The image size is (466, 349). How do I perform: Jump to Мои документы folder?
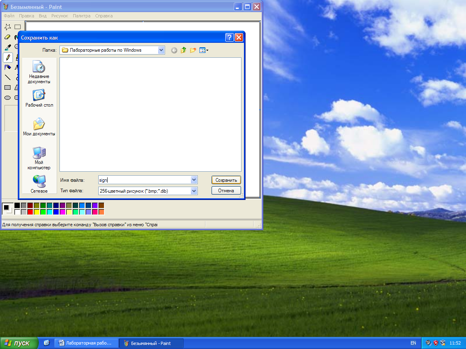click(x=39, y=127)
